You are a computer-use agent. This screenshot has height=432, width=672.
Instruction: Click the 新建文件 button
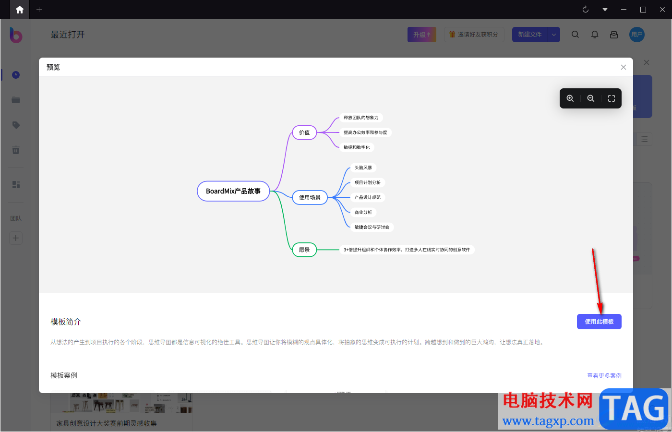tap(530, 35)
